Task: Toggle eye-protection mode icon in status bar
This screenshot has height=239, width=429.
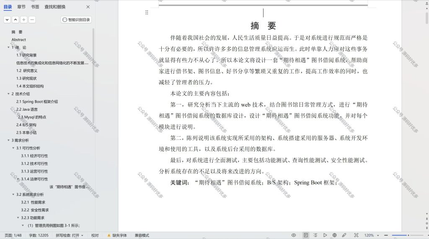Action: (x=294, y=235)
